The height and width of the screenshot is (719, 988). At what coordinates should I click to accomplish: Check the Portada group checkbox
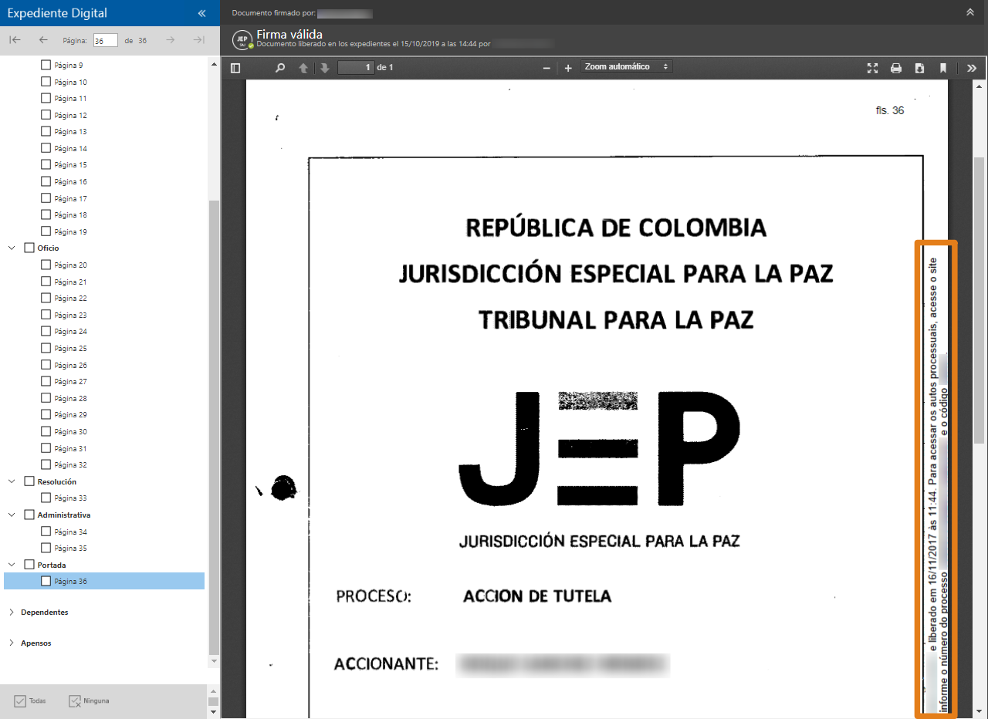[29, 565]
